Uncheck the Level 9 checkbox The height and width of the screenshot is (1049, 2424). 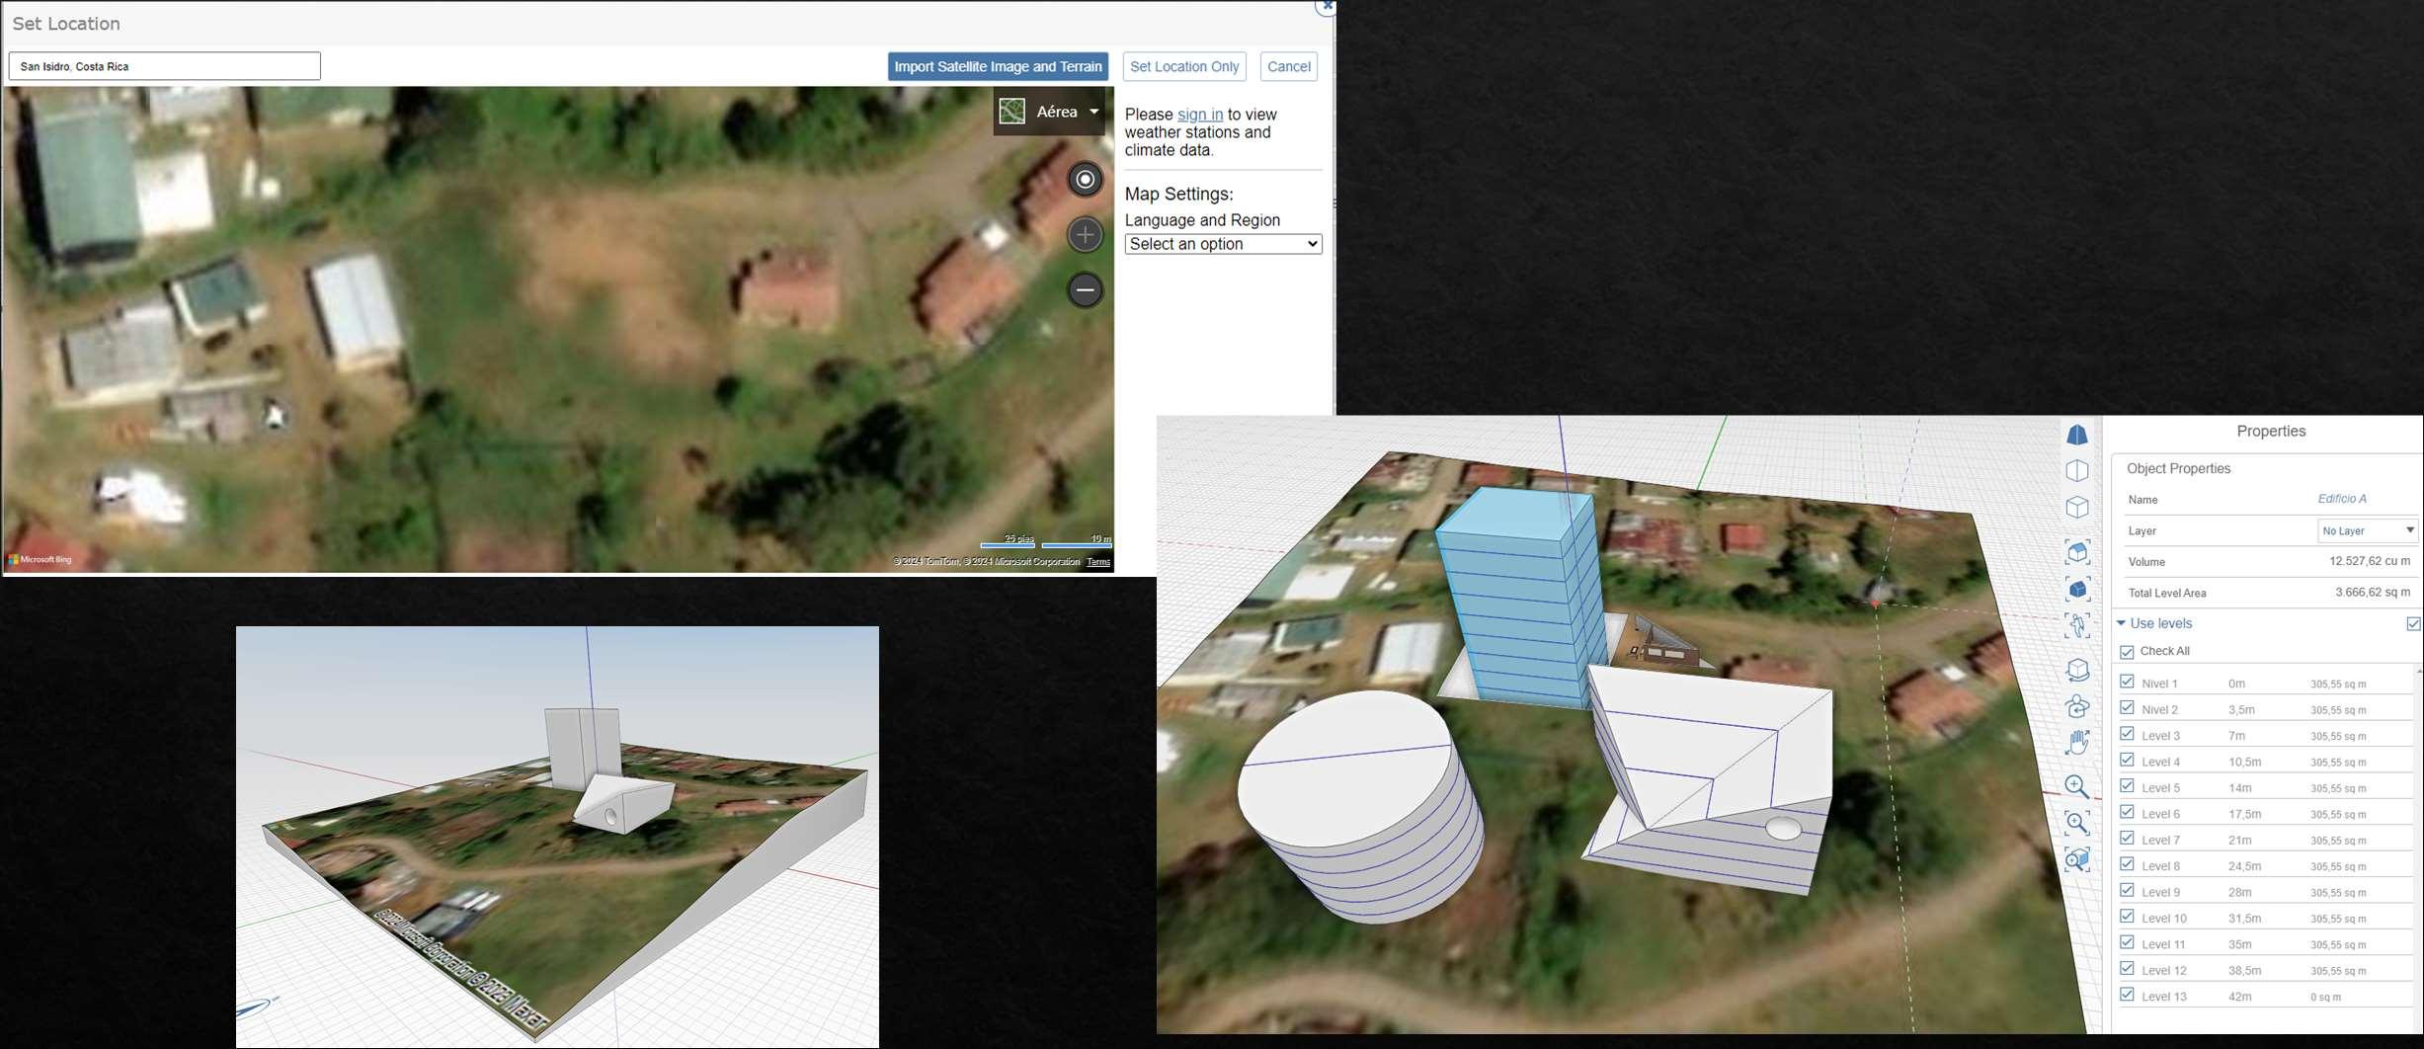[x=2127, y=891]
